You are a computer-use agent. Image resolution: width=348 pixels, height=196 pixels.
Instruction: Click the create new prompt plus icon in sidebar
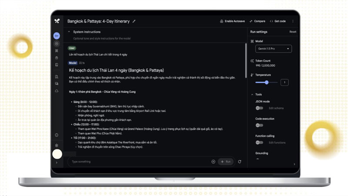click(x=57, y=44)
